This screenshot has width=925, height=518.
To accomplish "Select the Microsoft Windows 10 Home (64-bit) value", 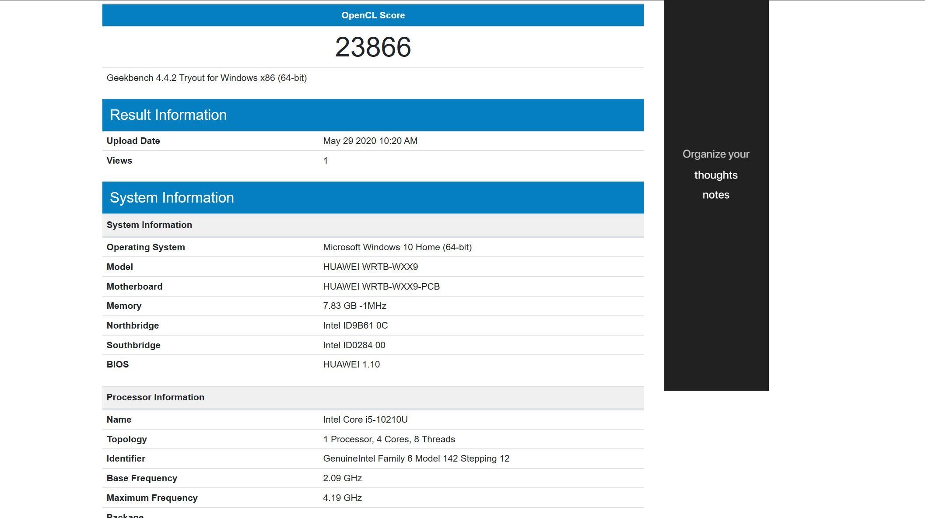I will click(397, 247).
